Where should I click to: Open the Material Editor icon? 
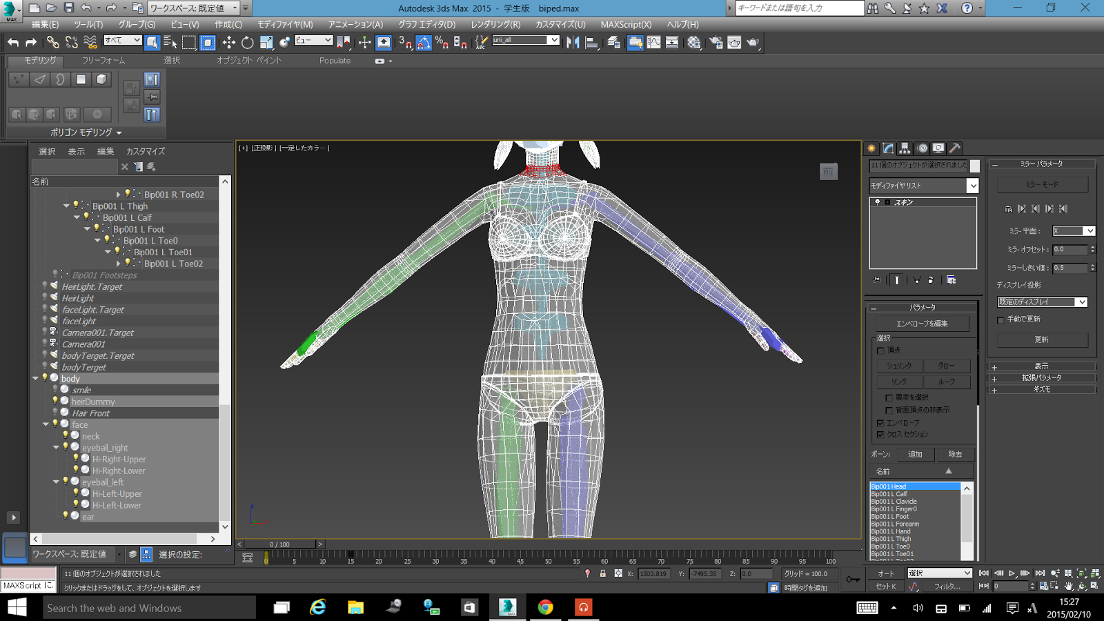tap(694, 42)
